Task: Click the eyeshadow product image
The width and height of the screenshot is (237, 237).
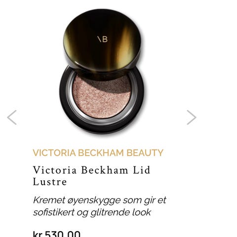Action: pyautogui.click(x=102, y=71)
